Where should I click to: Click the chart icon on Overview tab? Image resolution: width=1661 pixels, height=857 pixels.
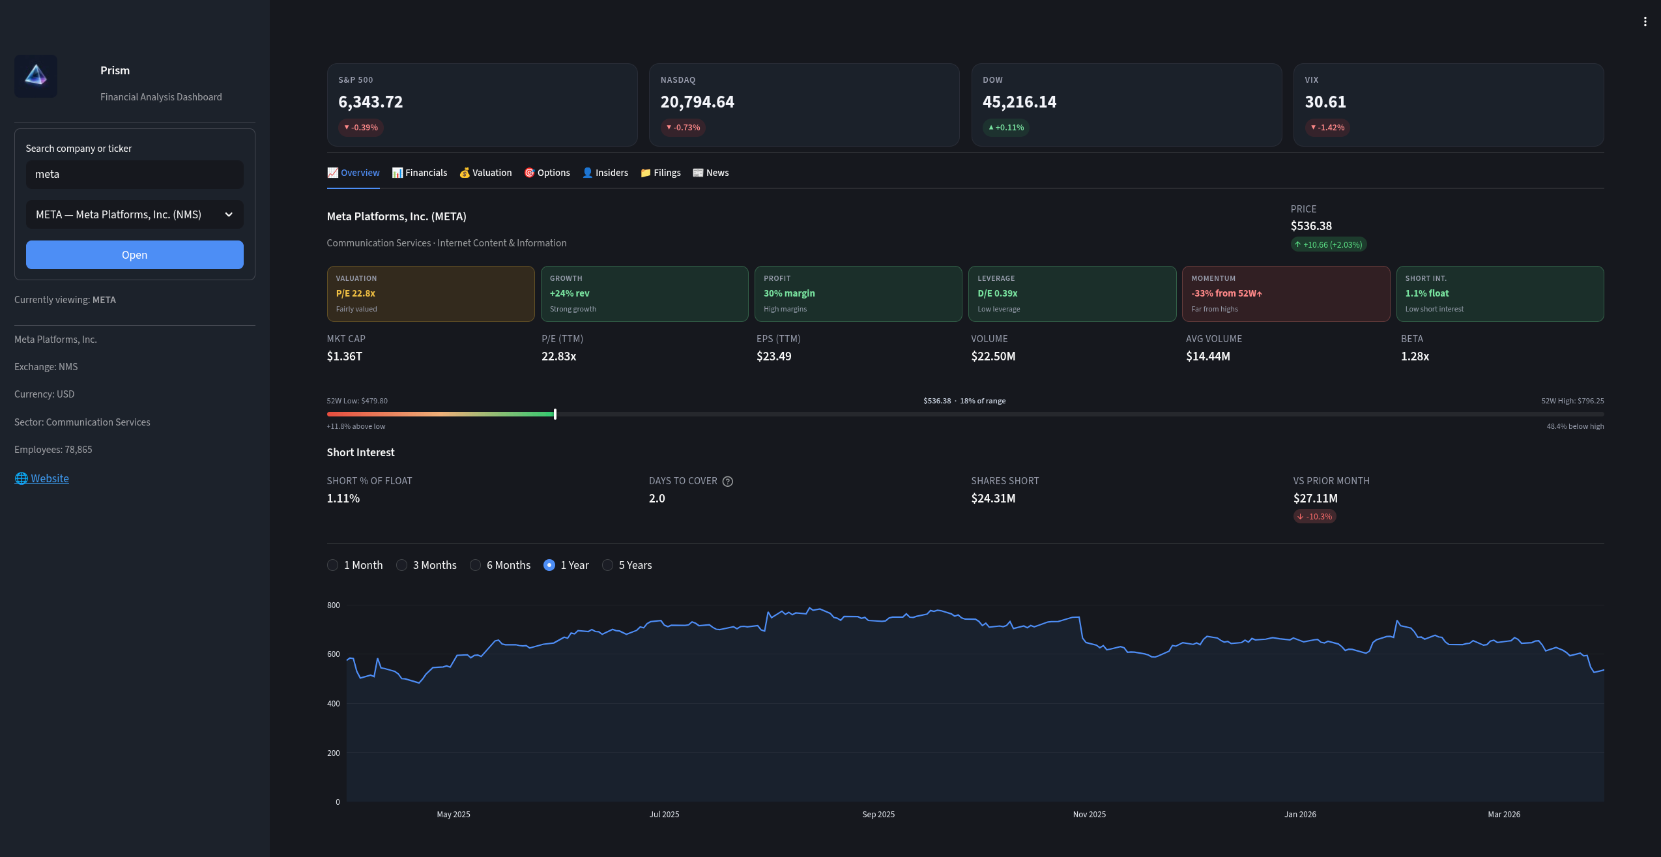[x=333, y=173]
